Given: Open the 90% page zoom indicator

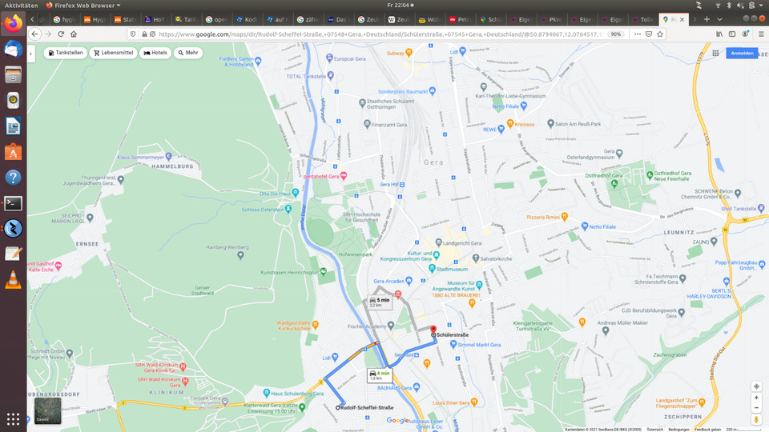Looking at the screenshot, I should 616,34.
